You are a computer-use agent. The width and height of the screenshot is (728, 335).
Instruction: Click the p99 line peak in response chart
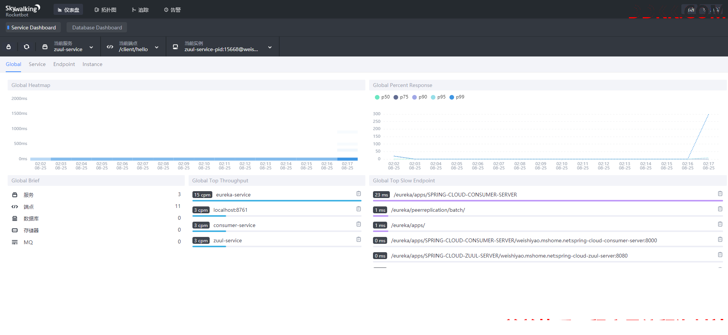[708, 114]
